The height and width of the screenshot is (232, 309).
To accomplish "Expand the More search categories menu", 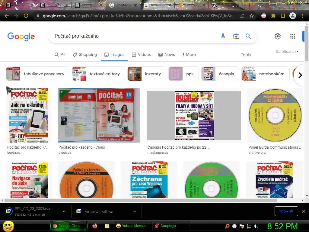I will pyautogui.click(x=189, y=55).
